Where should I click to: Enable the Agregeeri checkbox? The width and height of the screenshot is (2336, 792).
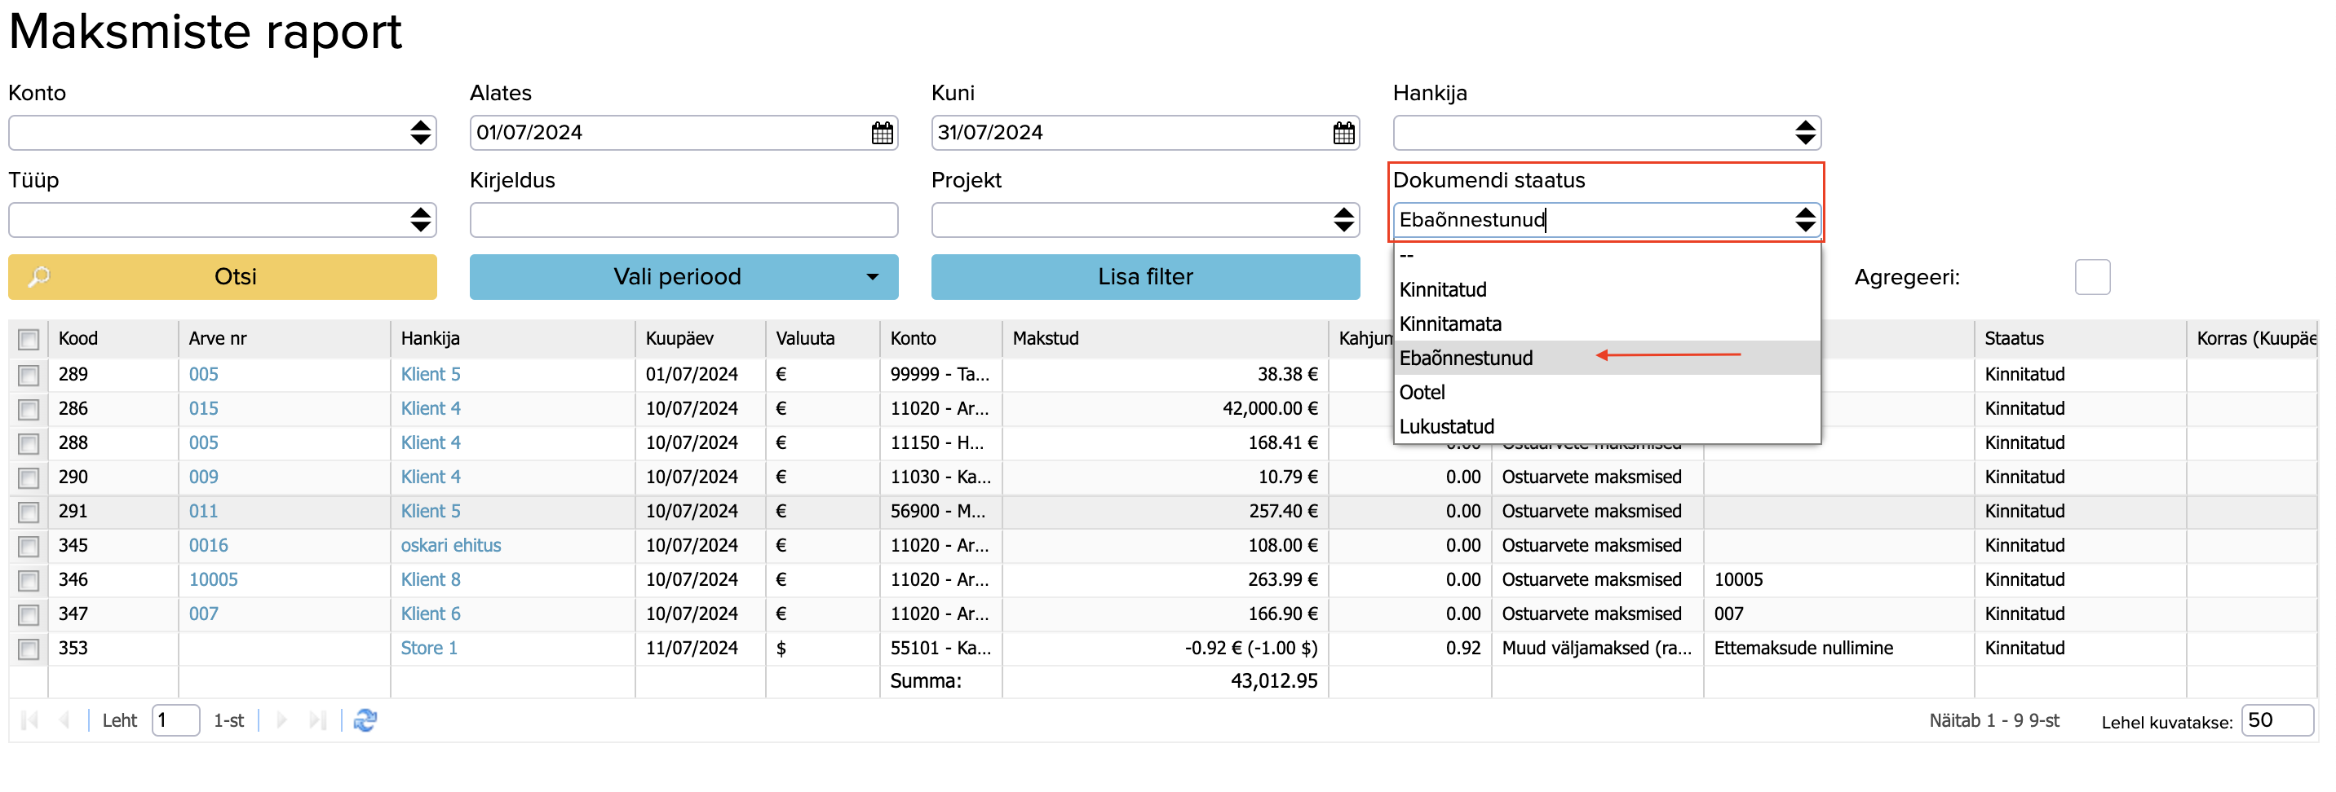pos(2091,277)
